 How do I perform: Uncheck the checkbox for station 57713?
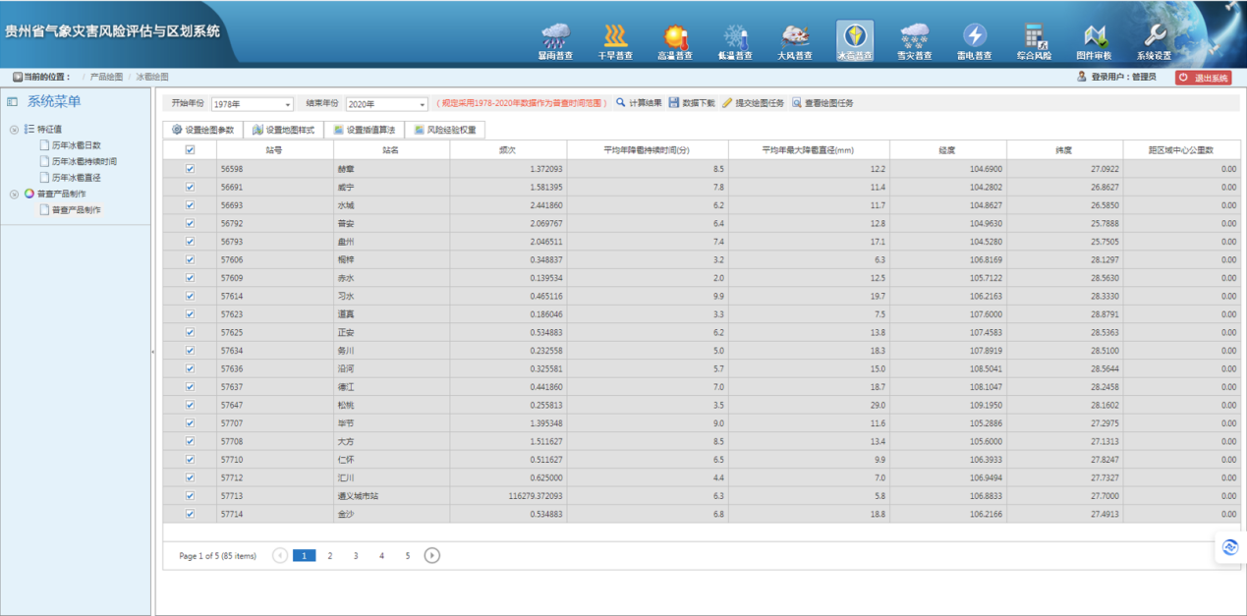pyautogui.click(x=190, y=496)
